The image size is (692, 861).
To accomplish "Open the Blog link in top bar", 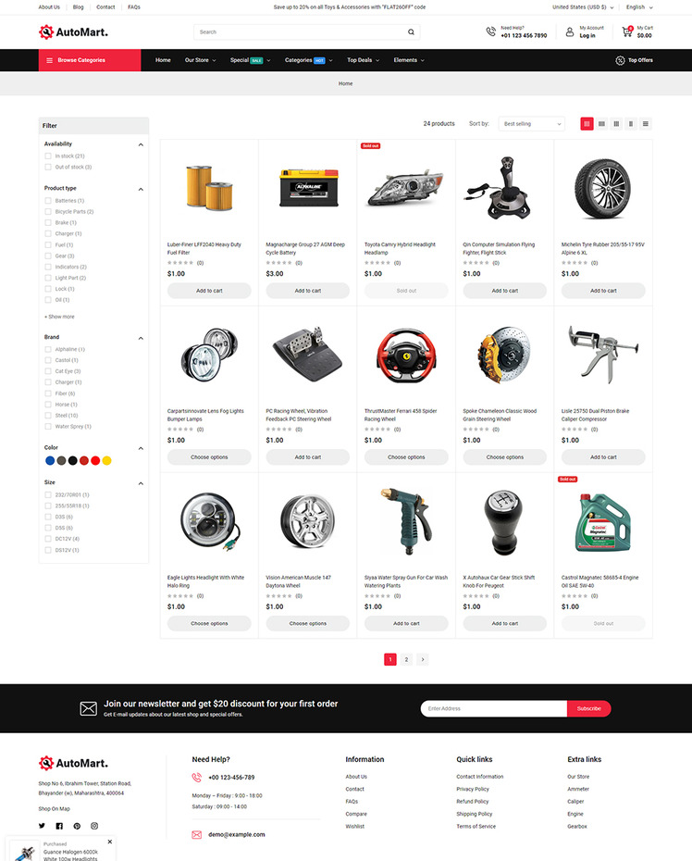I will [79, 7].
